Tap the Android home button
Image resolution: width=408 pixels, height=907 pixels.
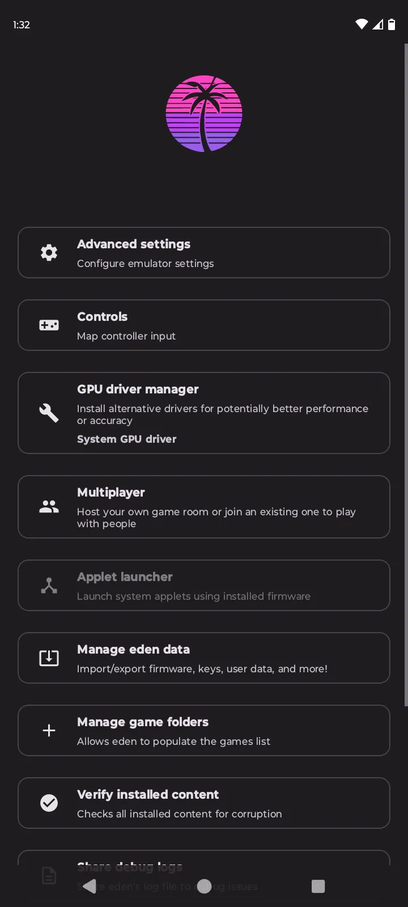pyautogui.click(x=204, y=885)
